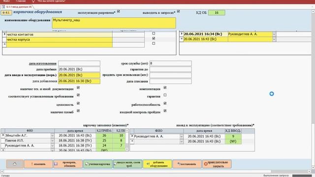The image size is (315, 177).
Task: Click the 'чистка корпуса' cell
Action: [59, 39]
